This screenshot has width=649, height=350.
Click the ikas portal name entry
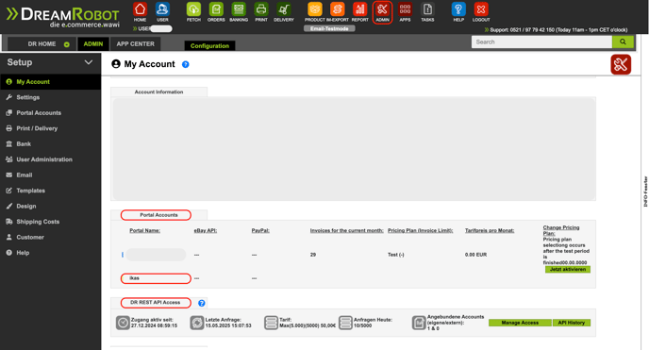(x=135, y=278)
